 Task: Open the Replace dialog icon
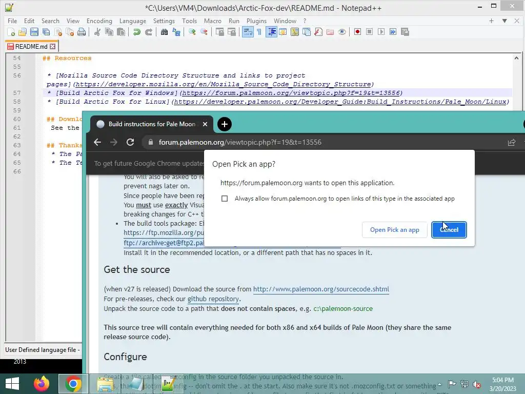tap(176, 32)
